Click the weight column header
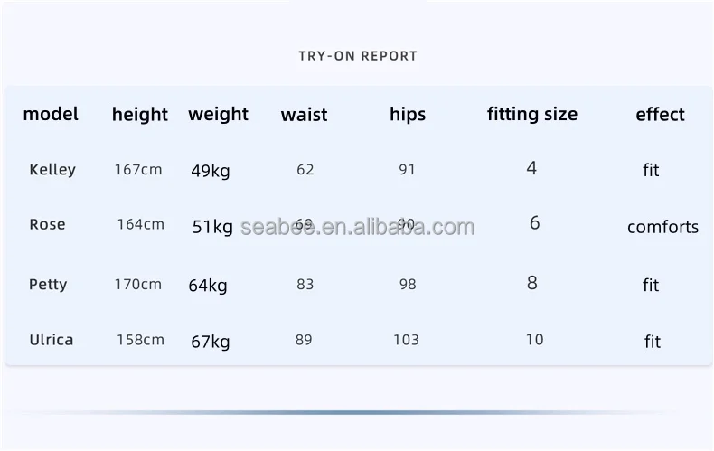The height and width of the screenshot is (451, 714). [x=218, y=115]
